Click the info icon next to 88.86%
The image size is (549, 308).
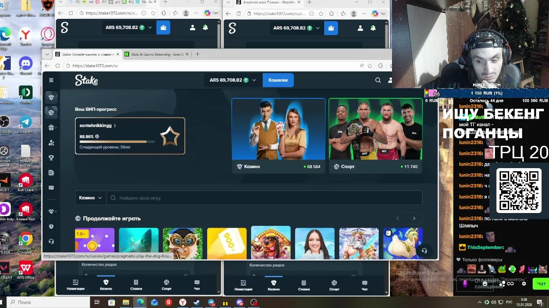click(97, 136)
